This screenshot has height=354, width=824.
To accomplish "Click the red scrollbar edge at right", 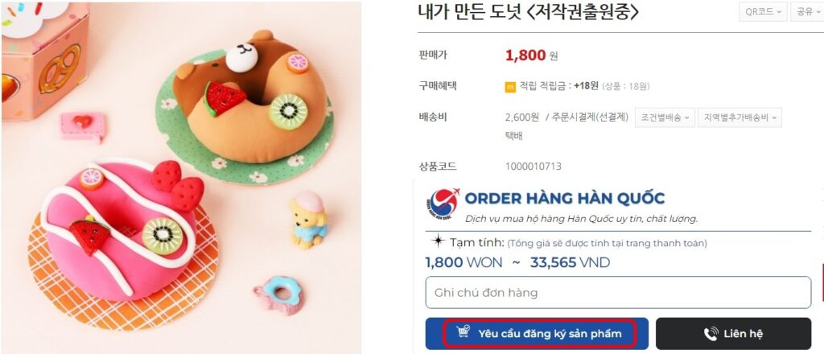I will pyautogui.click(x=822, y=282).
